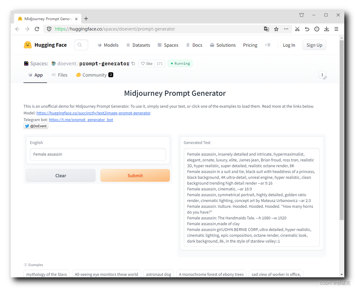This screenshot has width=355, height=288.
Task: Click the shirt skin icon in title bar
Action: 302,15
